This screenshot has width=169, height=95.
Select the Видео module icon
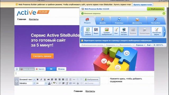tap(96, 31)
